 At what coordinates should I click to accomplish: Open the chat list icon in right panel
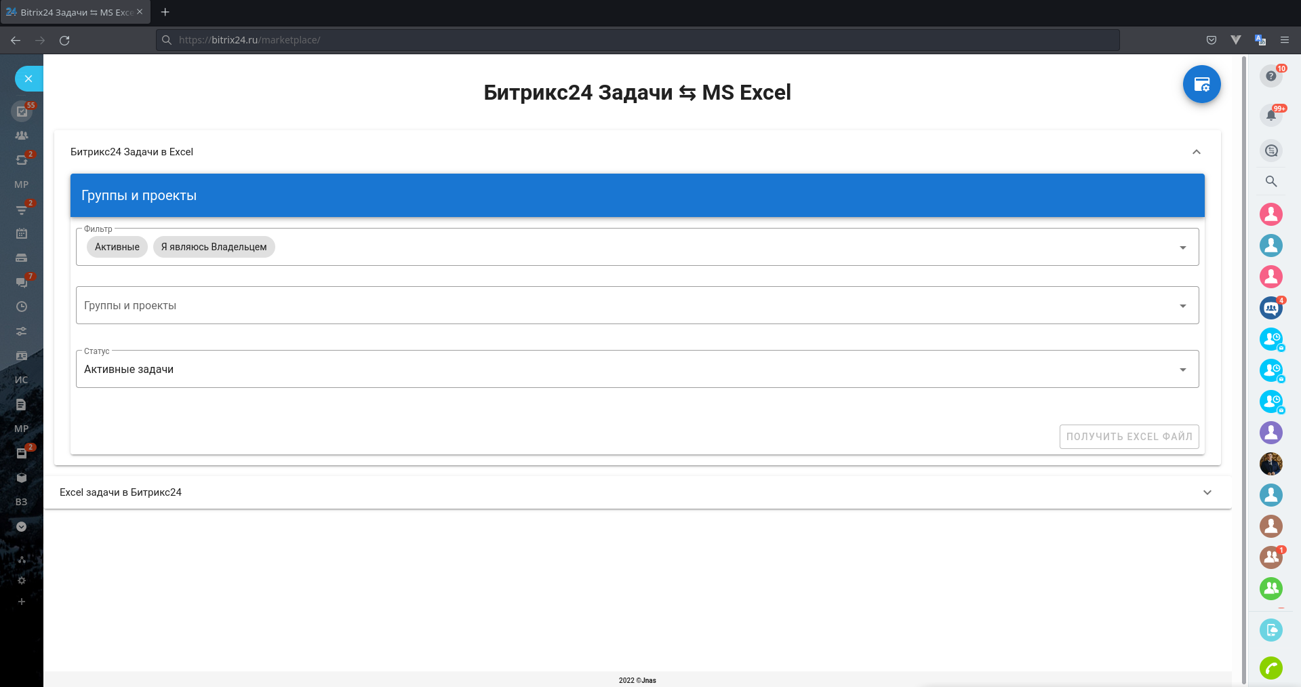pos(1271,151)
